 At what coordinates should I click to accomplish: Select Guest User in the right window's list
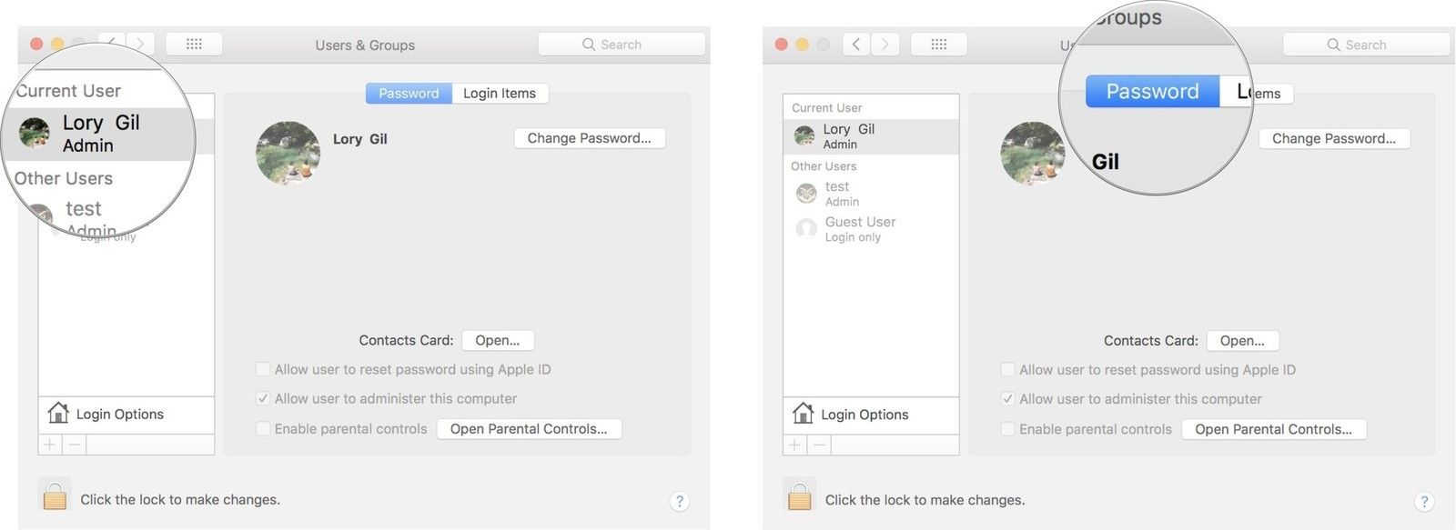(860, 228)
